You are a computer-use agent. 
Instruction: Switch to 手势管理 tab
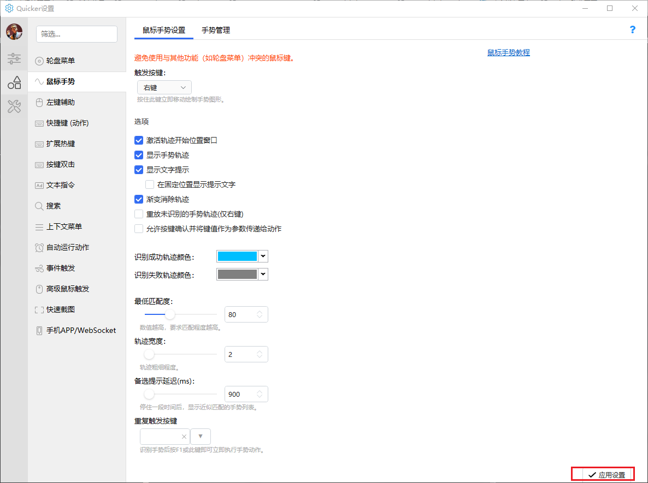216,30
